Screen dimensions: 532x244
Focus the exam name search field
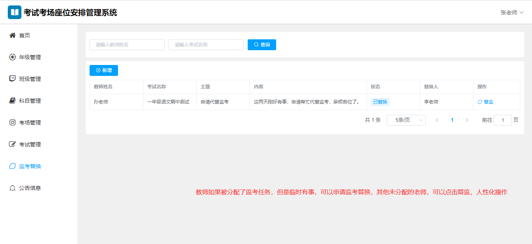(206, 45)
